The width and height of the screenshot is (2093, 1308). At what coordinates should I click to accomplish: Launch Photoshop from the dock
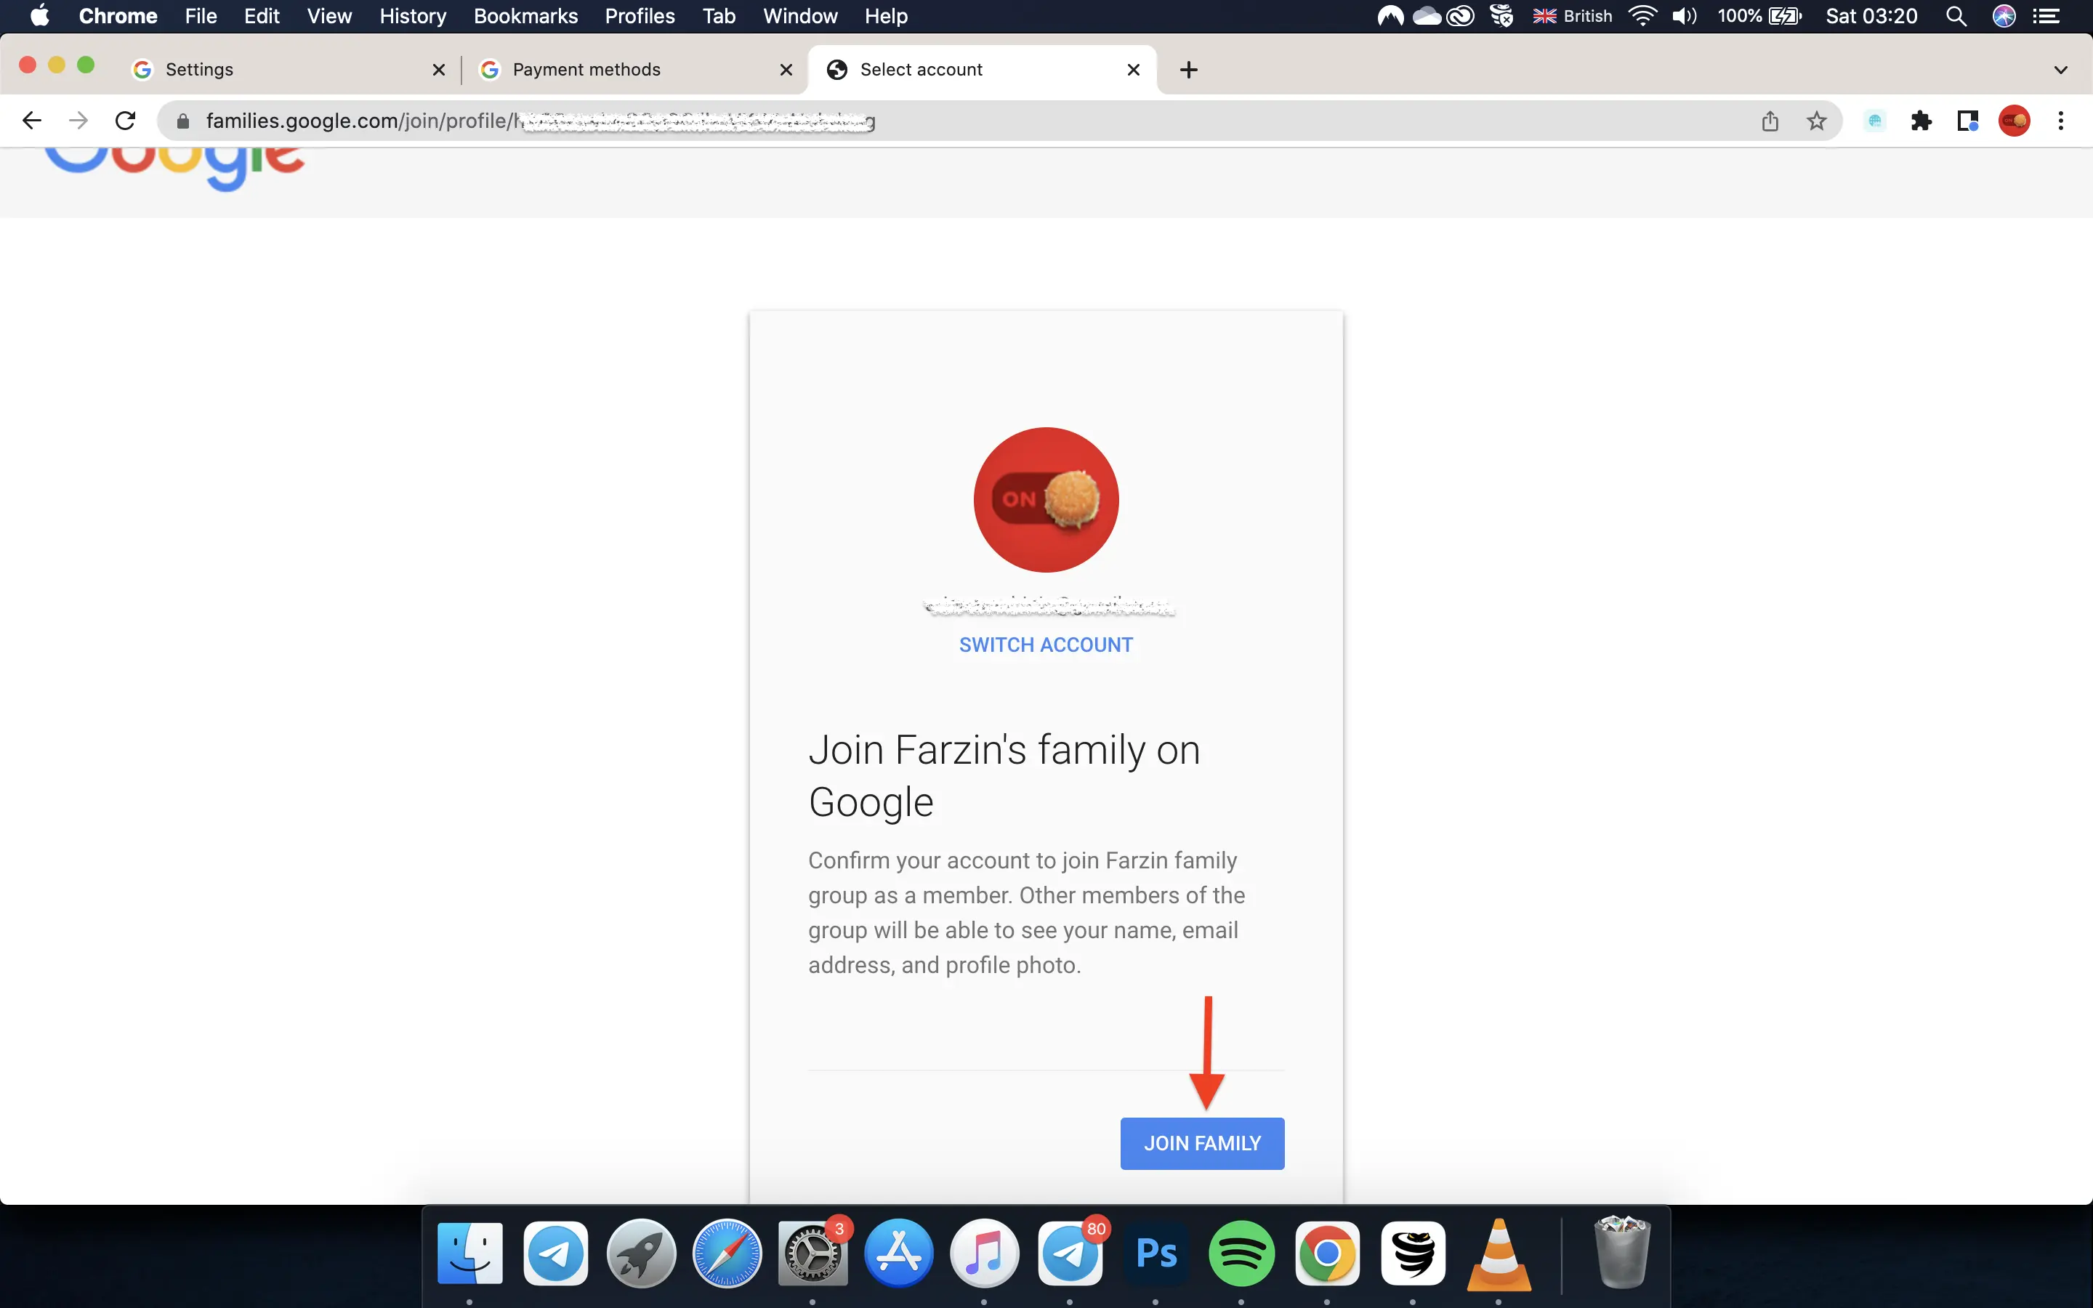click(x=1156, y=1253)
